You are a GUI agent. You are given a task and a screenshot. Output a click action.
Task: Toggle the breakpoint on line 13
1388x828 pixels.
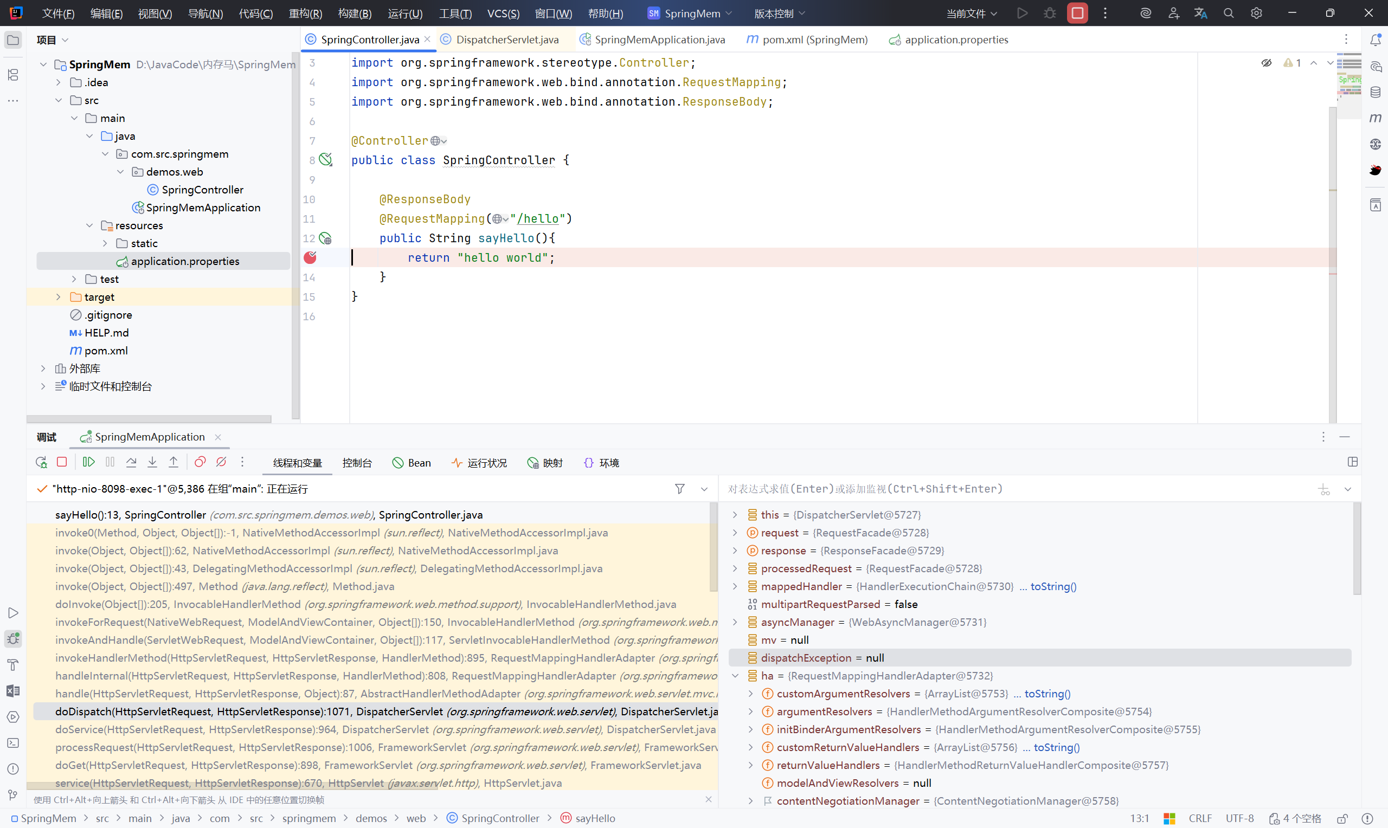click(x=310, y=257)
